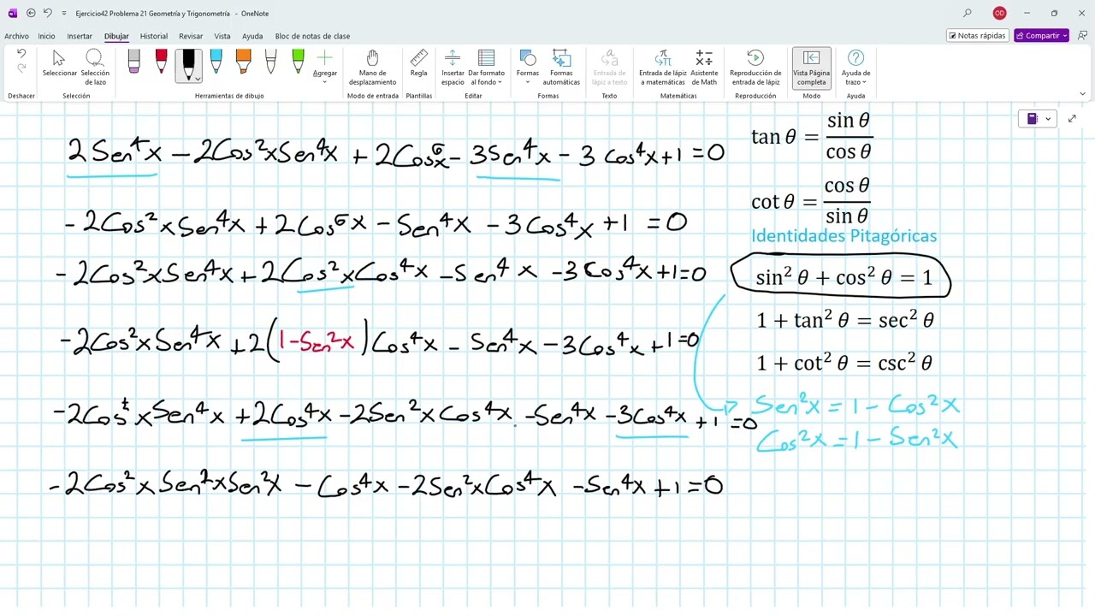Choose the Seleccionar cursor tool
1095x616 pixels.
(59, 63)
